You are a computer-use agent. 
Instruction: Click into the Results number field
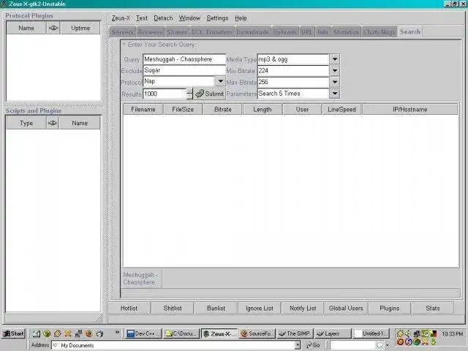(x=165, y=94)
